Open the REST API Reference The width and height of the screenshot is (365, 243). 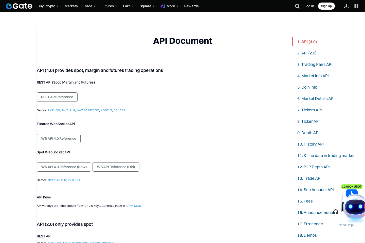point(57,97)
